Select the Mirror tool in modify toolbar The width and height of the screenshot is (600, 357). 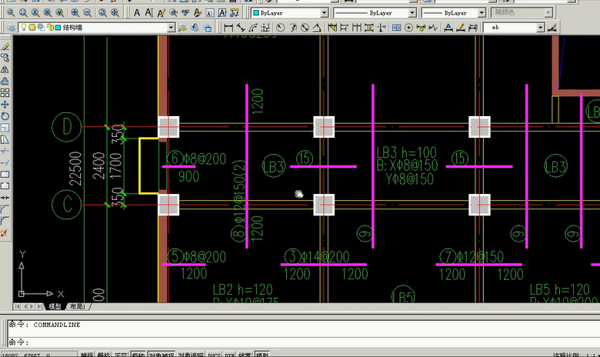pos(5,69)
